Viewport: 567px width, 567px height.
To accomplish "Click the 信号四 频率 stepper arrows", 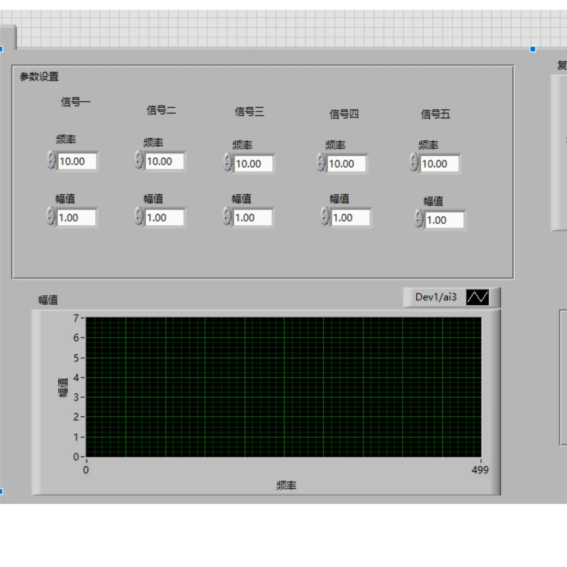I will point(321,162).
